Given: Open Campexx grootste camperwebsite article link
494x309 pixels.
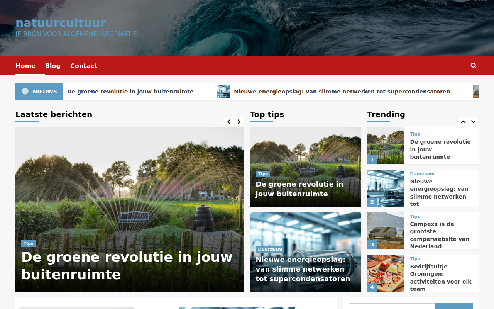Looking at the screenshot, I should pos(440,235).
